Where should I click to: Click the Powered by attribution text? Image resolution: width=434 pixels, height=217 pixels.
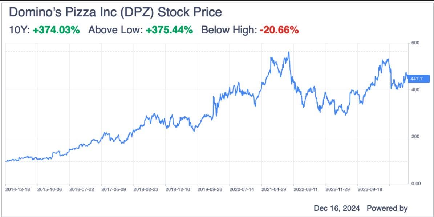click(x=387, y=208)
